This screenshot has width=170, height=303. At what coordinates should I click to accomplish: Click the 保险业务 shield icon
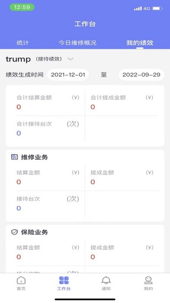14,232
